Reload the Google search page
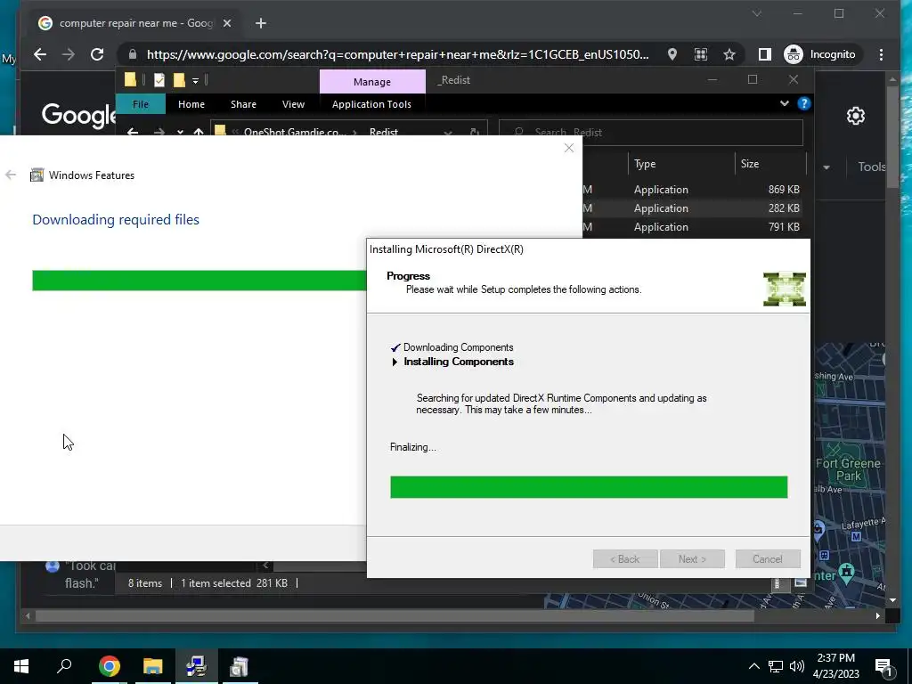This screenshot has height=684, width=912. click(96, 54)
